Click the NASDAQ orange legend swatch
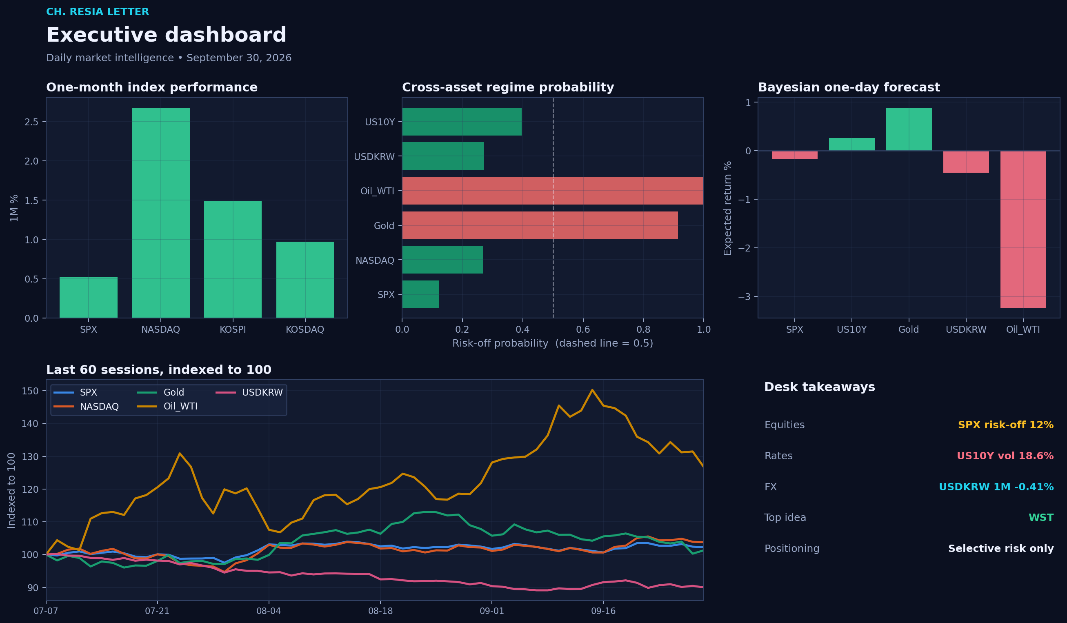Screen dimensions: 1067x623 [64, 407]
